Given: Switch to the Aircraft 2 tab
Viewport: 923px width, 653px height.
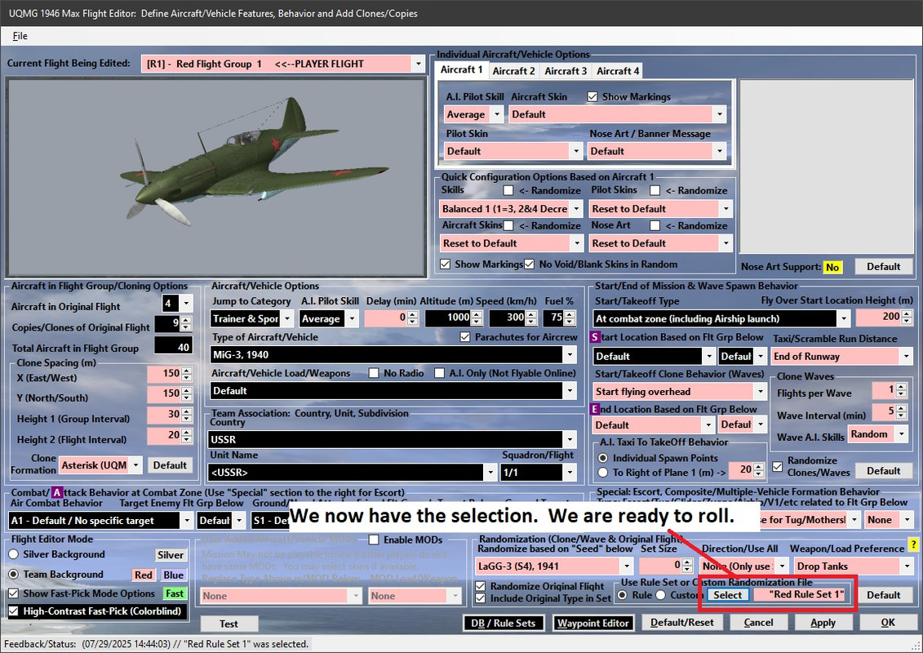Looking at the screenshot, I should [x=513, y=71].
